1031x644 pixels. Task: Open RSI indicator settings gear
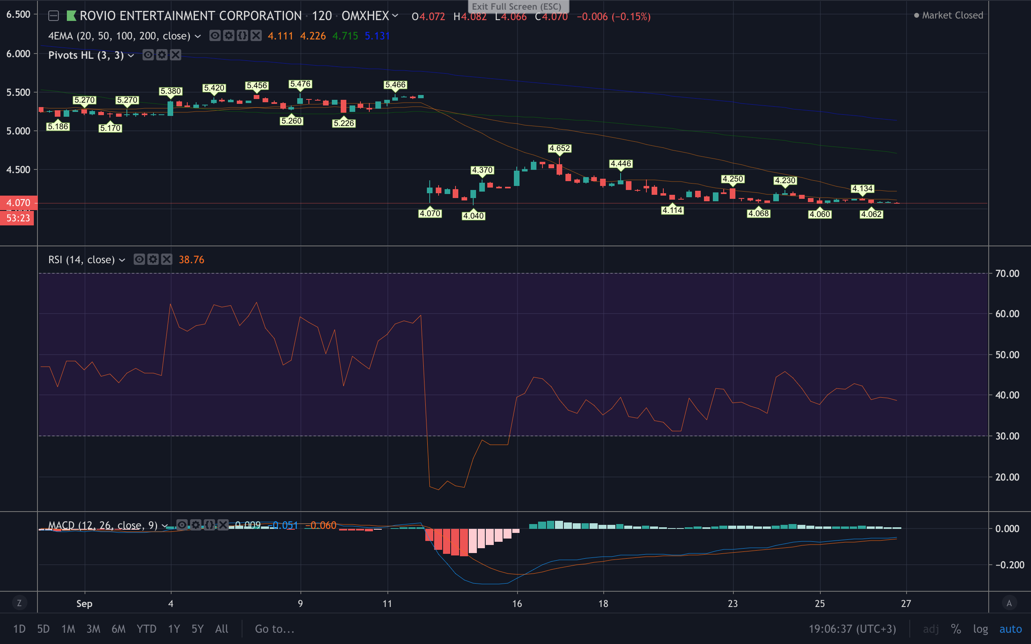[153, 259]
